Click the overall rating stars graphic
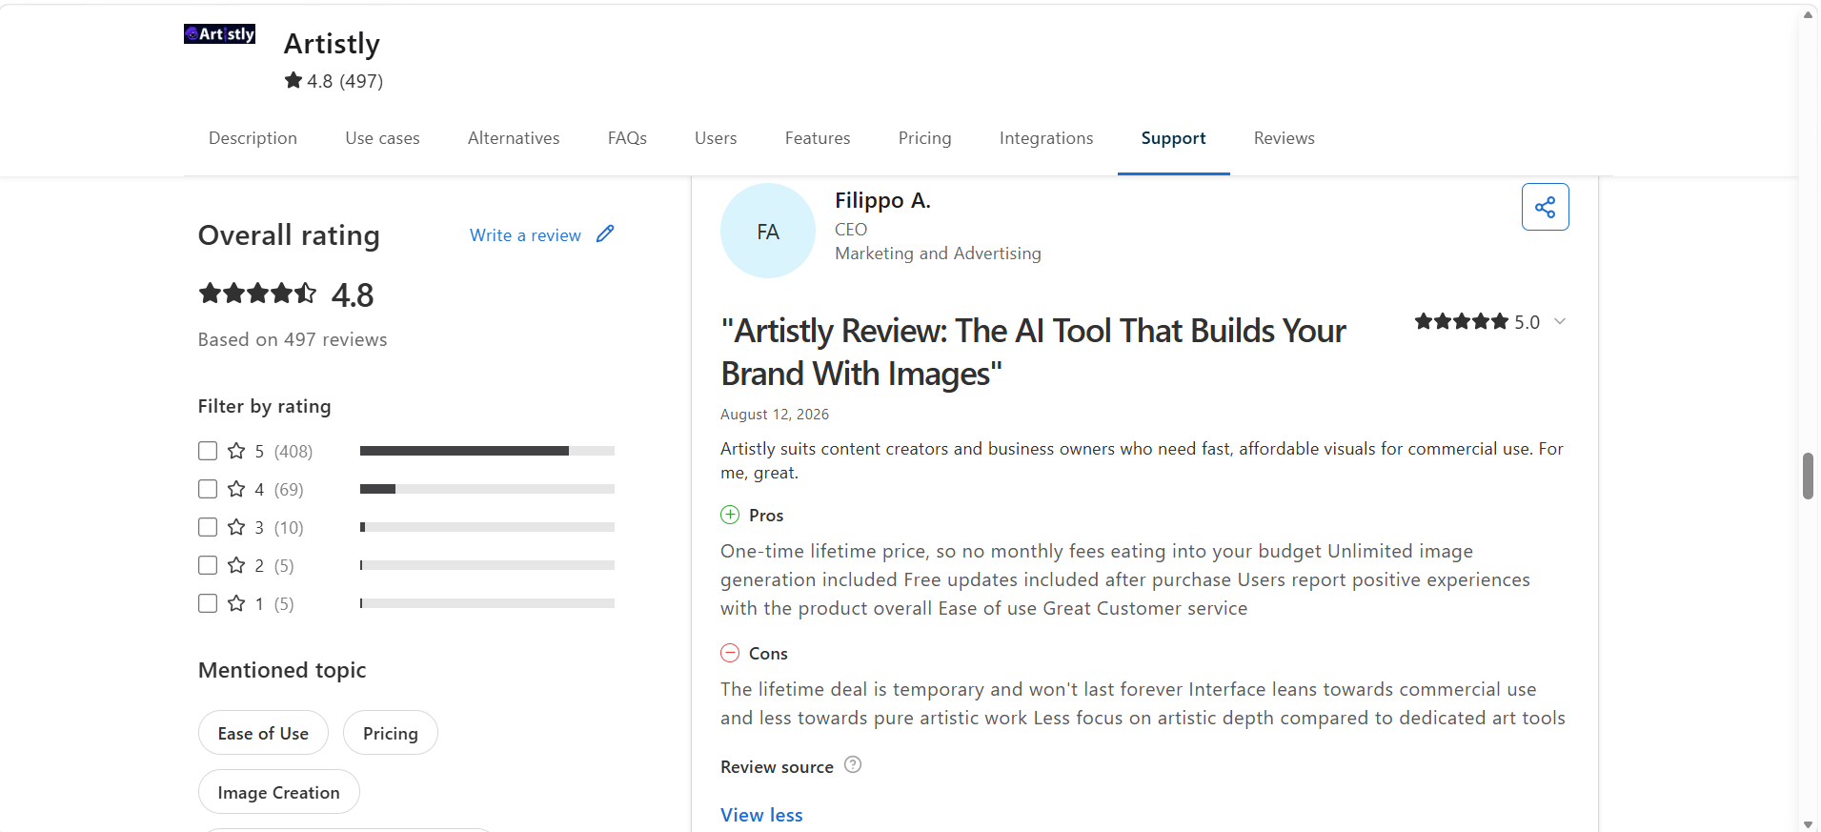 257,294
